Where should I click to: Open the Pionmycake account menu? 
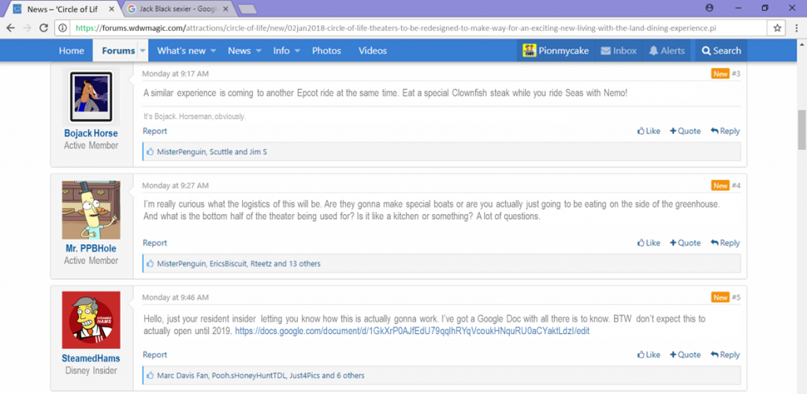click(556, 50)
